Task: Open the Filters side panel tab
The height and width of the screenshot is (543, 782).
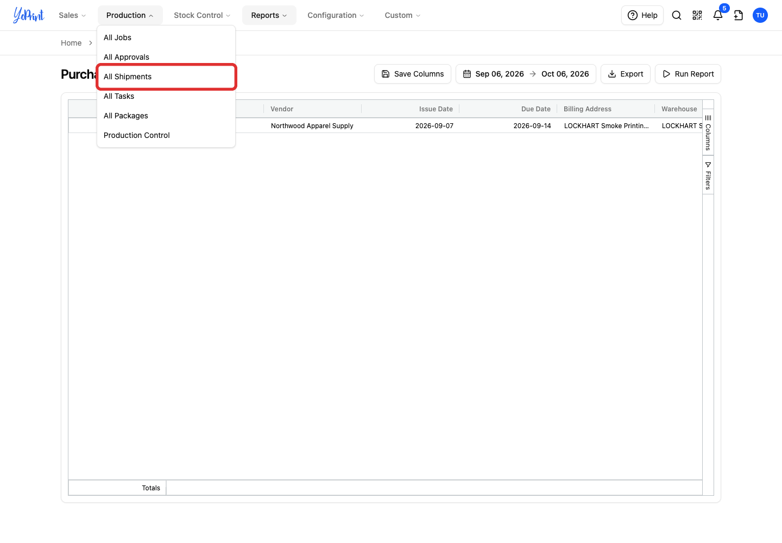Action: pyautogui.click(x=708, y=175)
